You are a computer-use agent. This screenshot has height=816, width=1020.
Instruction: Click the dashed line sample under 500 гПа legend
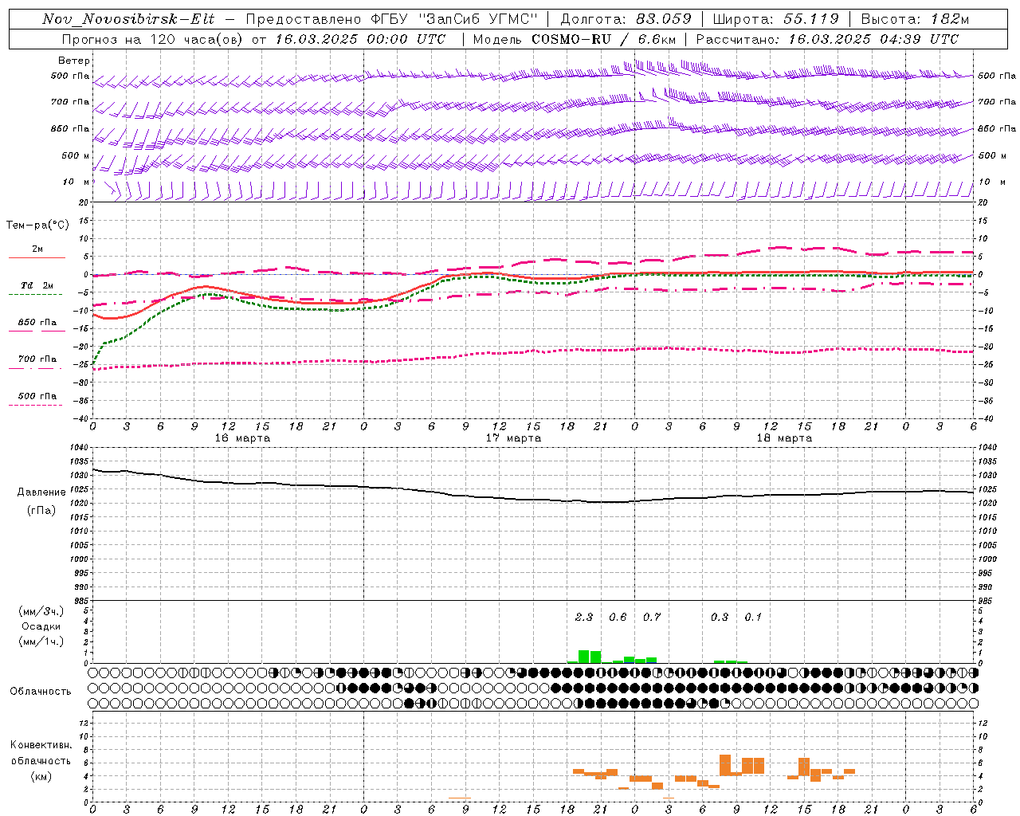tap(36, 405)
